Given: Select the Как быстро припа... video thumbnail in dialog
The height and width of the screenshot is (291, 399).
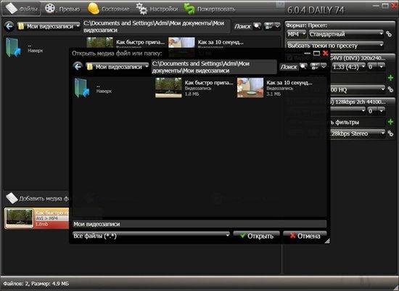Looking at the screenshot, I should 169,88.
